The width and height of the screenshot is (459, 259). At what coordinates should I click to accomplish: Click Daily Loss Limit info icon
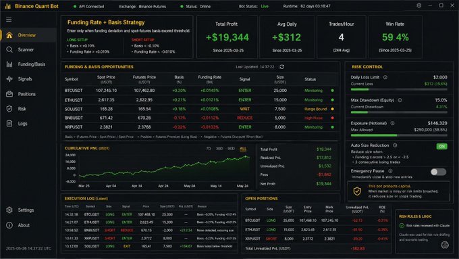[x=385, y=78]
